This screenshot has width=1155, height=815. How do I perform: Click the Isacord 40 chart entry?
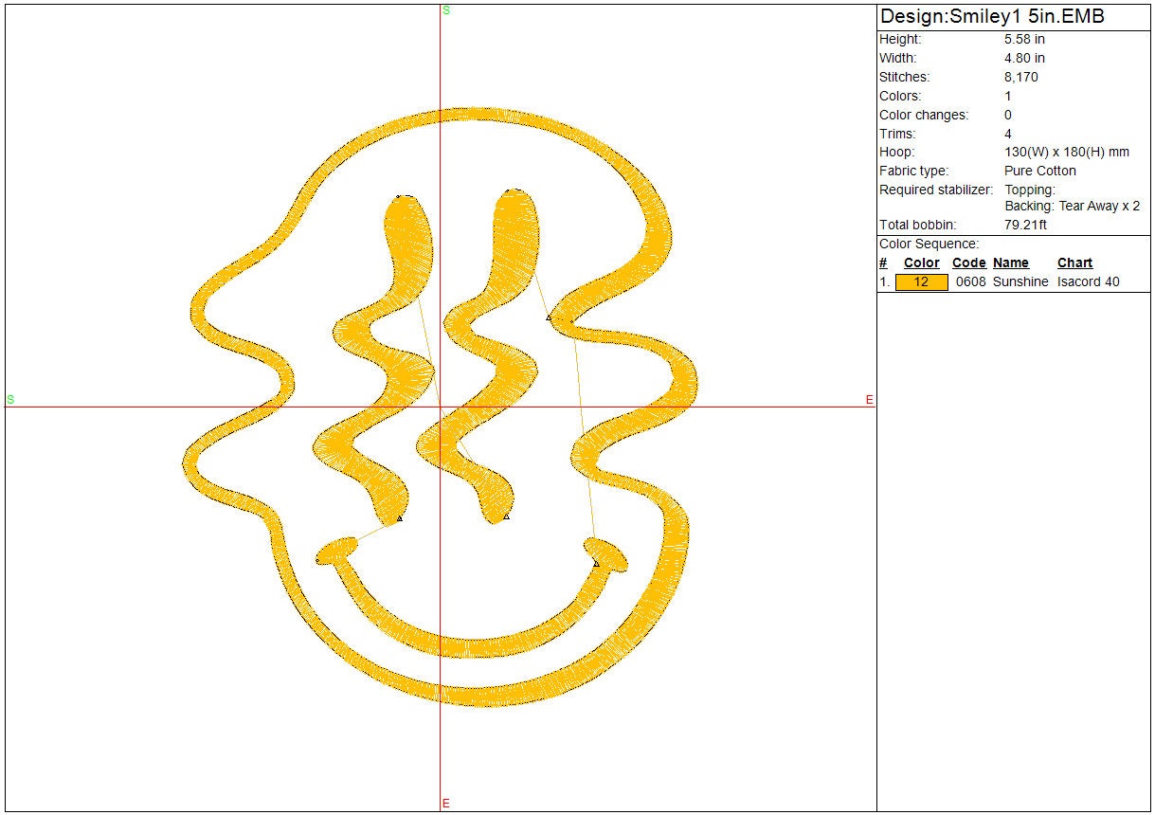click(1088, 282)
